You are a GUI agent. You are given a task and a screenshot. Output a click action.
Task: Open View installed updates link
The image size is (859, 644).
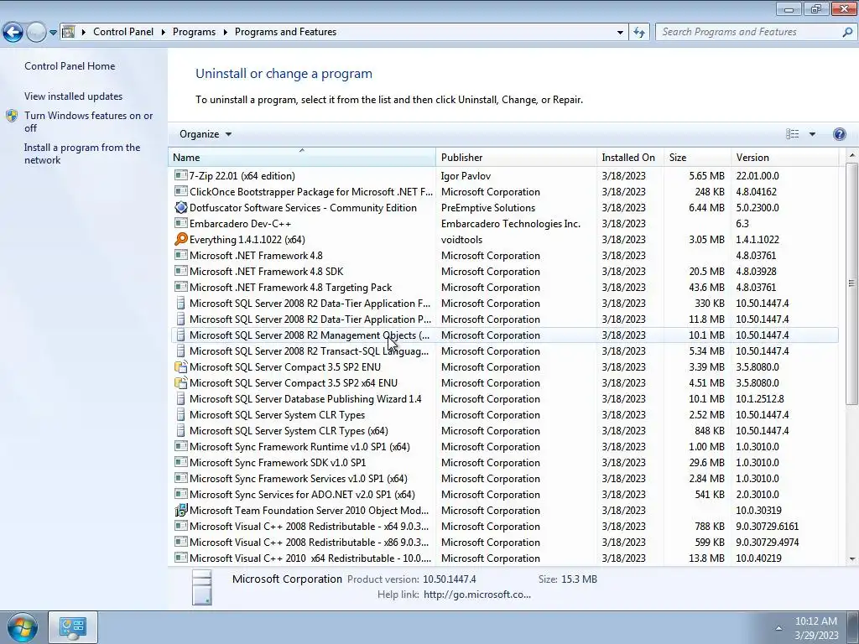coord(74,96)
